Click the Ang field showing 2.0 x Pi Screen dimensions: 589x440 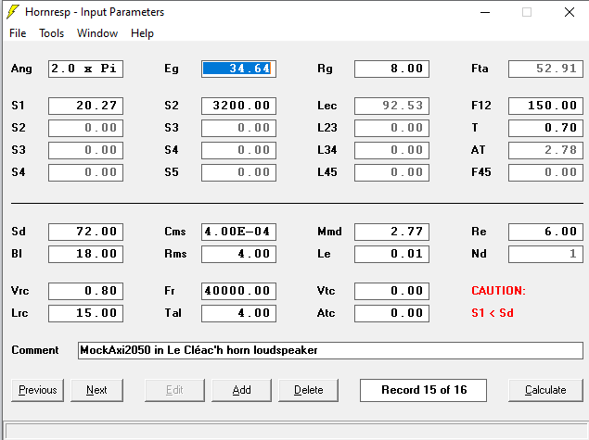pyautogui.click(x=85, y=69)
